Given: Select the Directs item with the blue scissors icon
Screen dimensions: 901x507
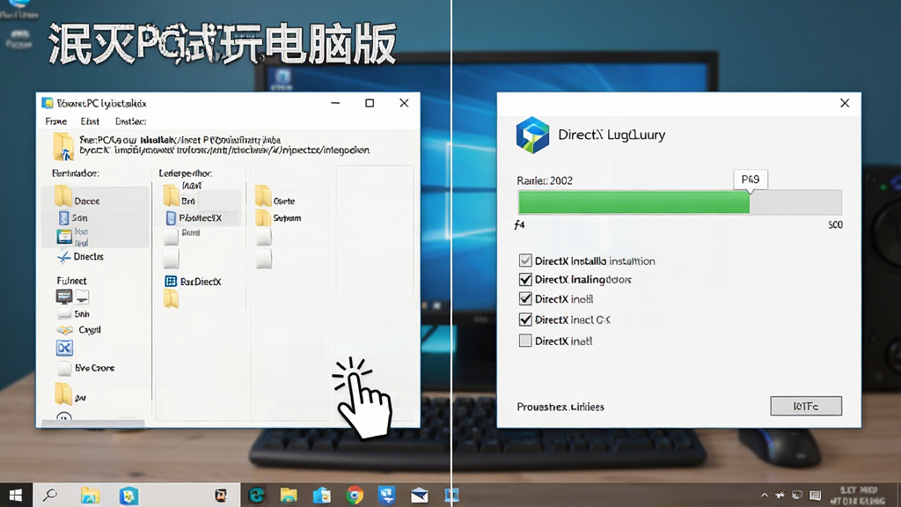Looking at the screenshot, I should click(x=80, y=257).
